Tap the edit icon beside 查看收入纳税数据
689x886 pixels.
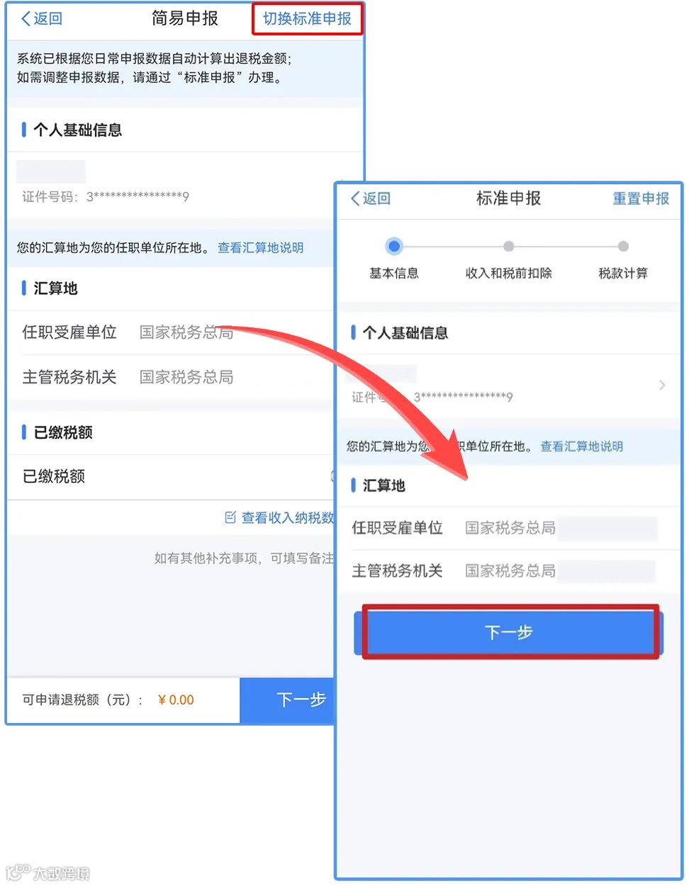click(230, 517)
